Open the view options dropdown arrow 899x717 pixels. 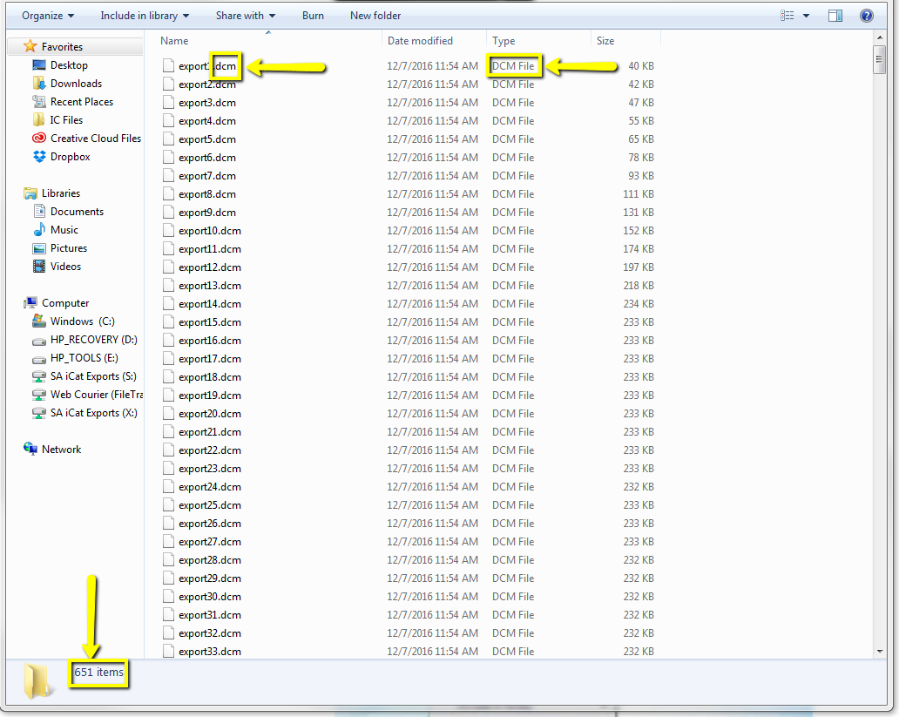click(x=806, y=16)
